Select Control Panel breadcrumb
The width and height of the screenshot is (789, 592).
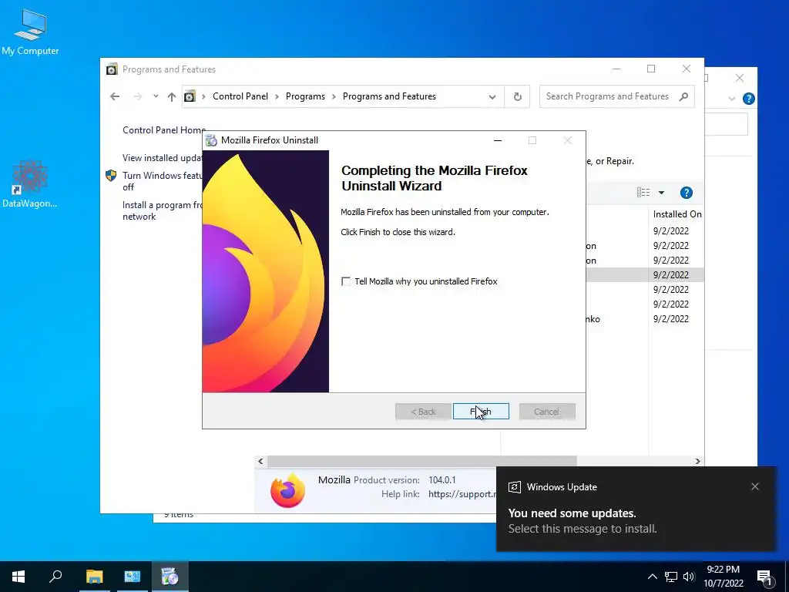240,96
